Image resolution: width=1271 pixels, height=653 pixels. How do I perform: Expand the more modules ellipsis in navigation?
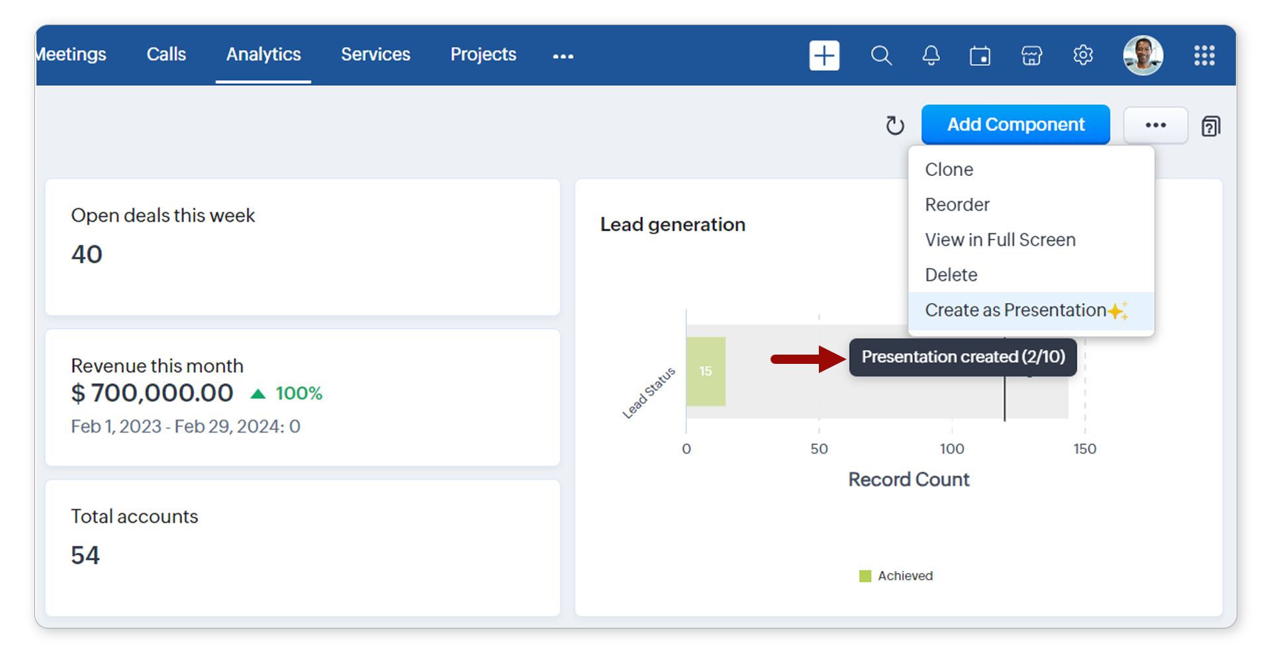coord(563,56)
